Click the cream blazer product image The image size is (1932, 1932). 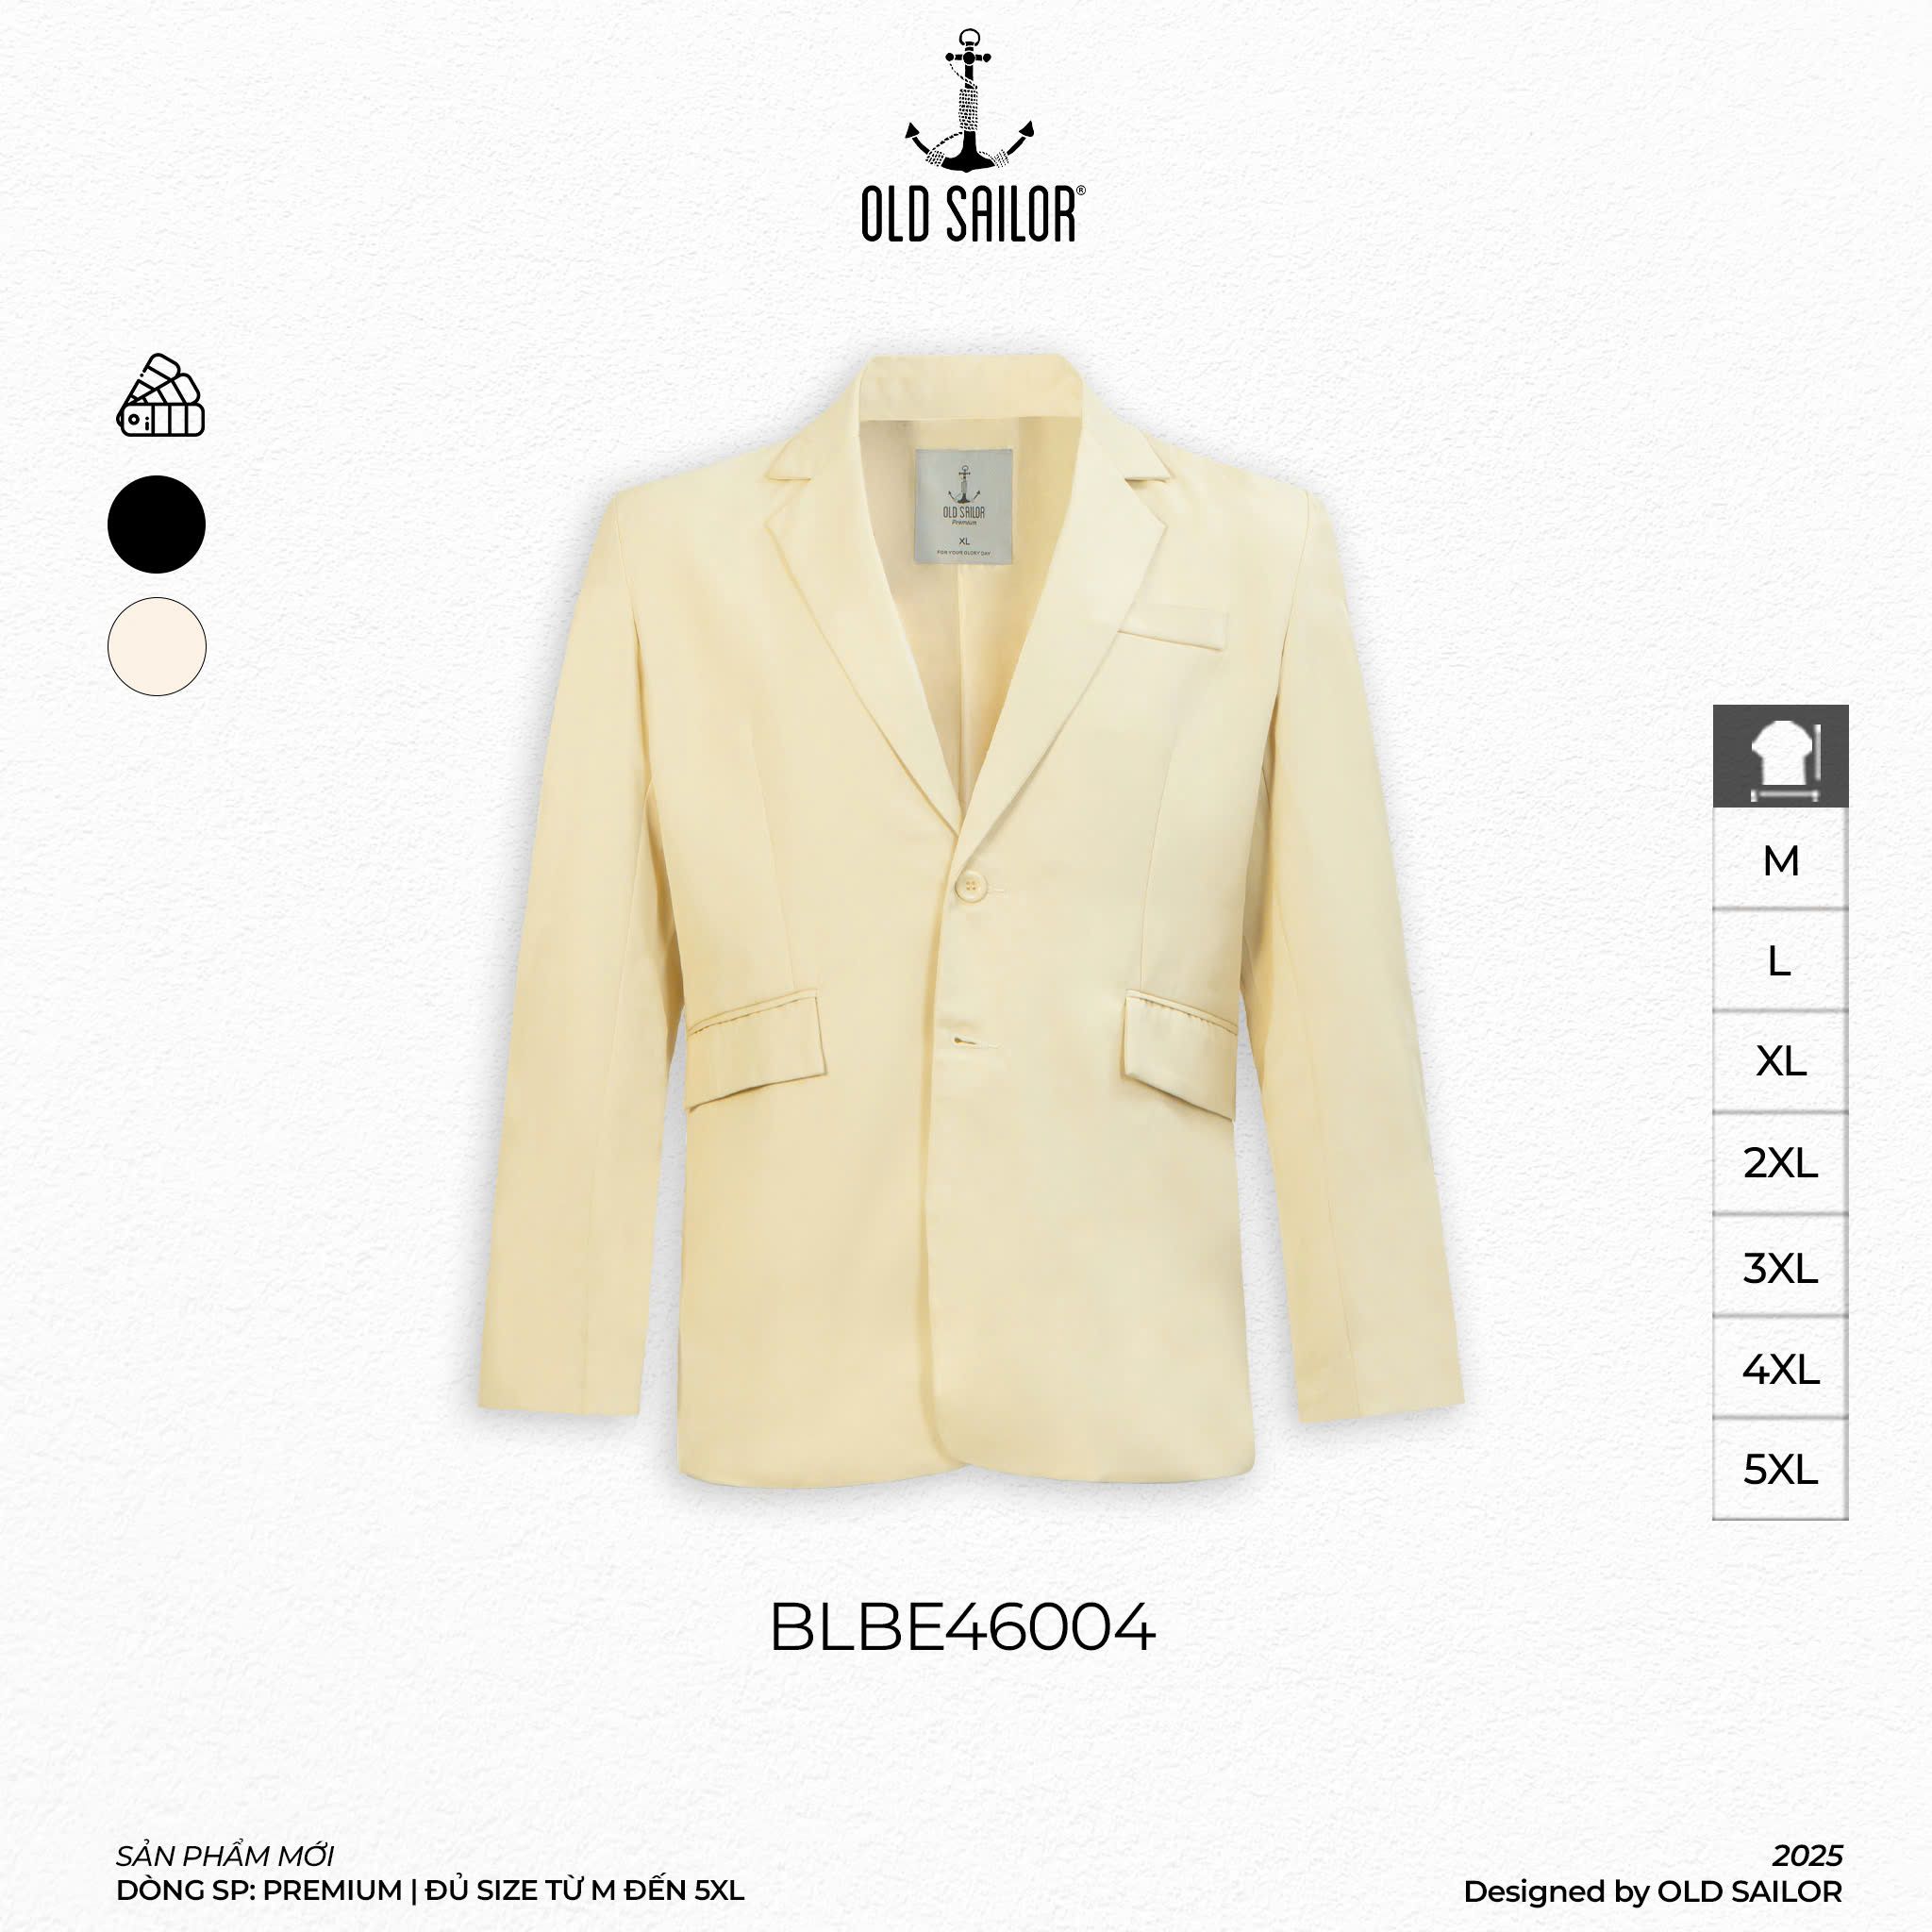(x=970, y=918)
